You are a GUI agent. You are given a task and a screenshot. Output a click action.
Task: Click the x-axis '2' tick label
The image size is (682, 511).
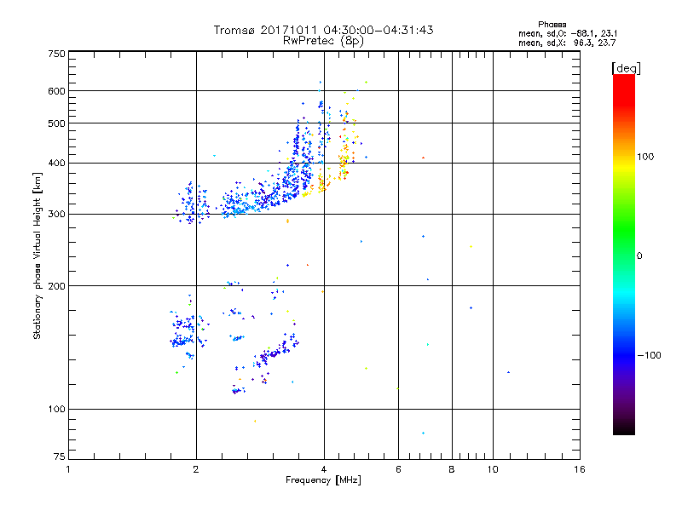point(196,469)
